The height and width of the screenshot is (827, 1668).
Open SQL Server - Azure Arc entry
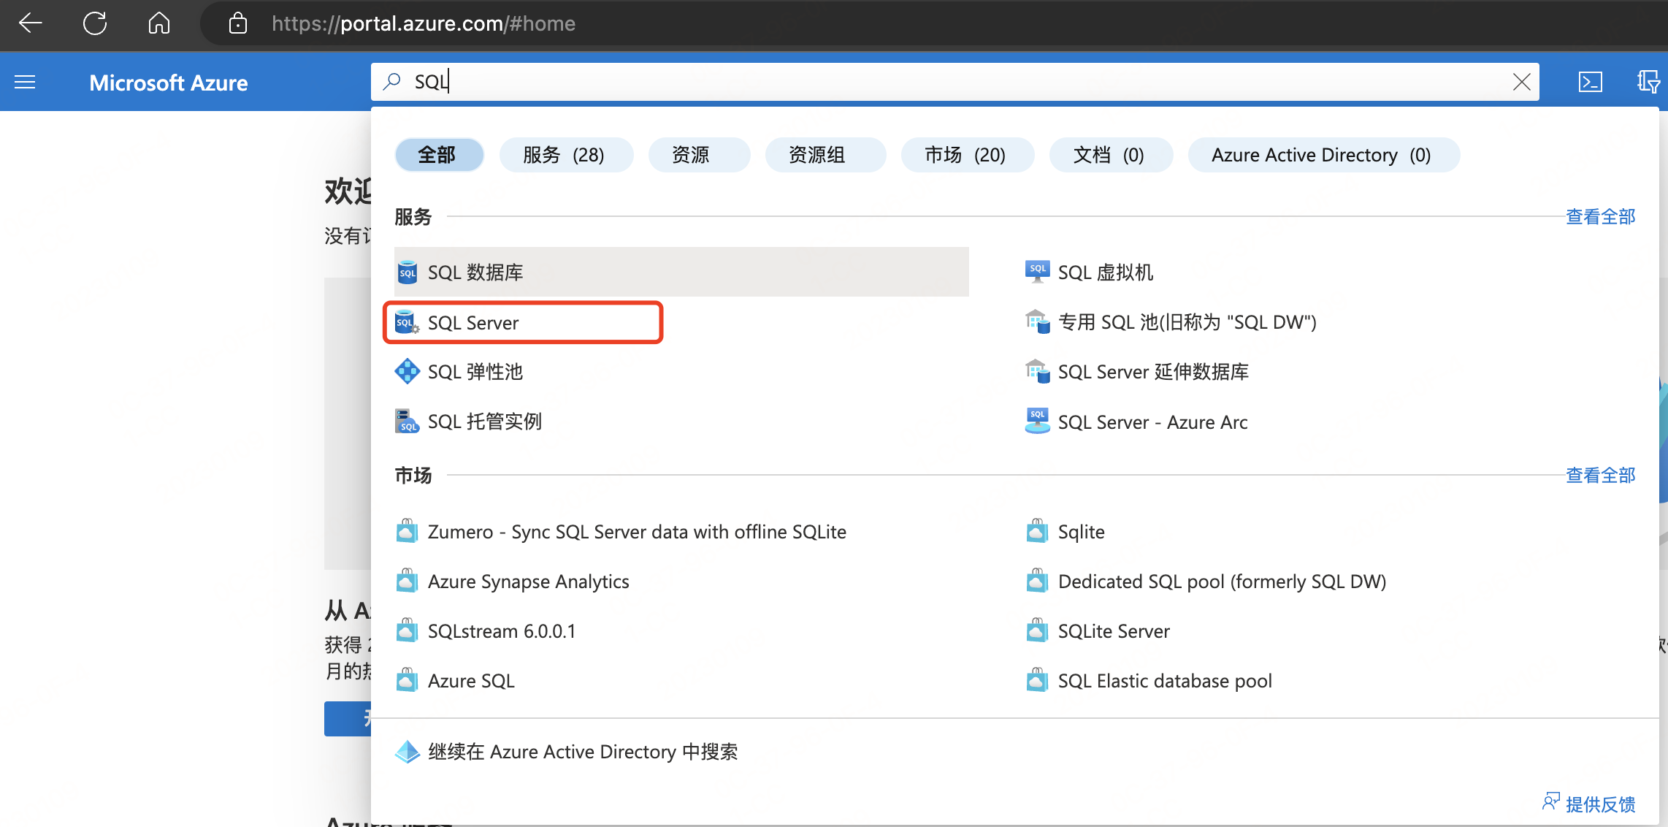(x=1152, y=422)
